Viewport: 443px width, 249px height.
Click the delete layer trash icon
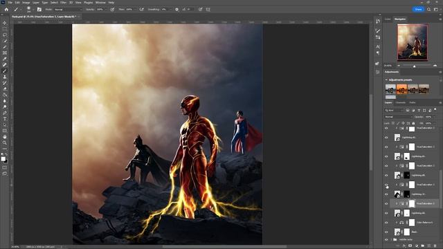tap(435, 246)
